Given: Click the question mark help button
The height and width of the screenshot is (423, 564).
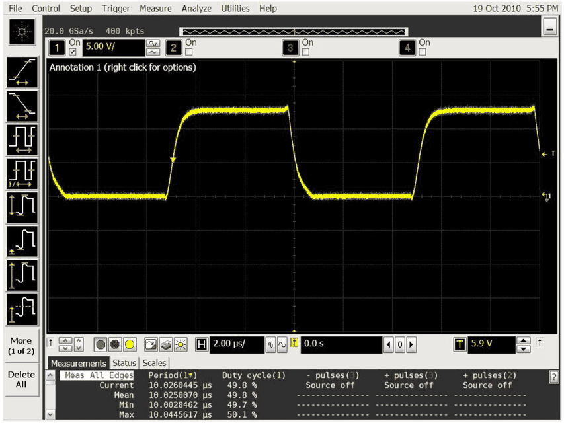Looking at the screenshot, I should 554,377.
